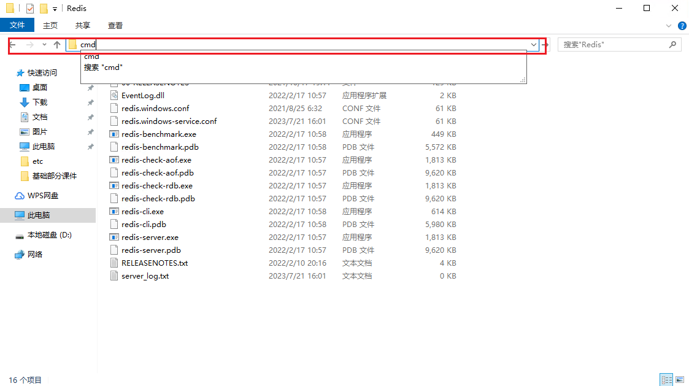Click the 614 KB size of redis-cli.exe

[444, 212]
